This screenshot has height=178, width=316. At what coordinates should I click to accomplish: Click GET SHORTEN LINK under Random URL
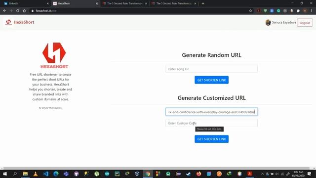point(211,80)
